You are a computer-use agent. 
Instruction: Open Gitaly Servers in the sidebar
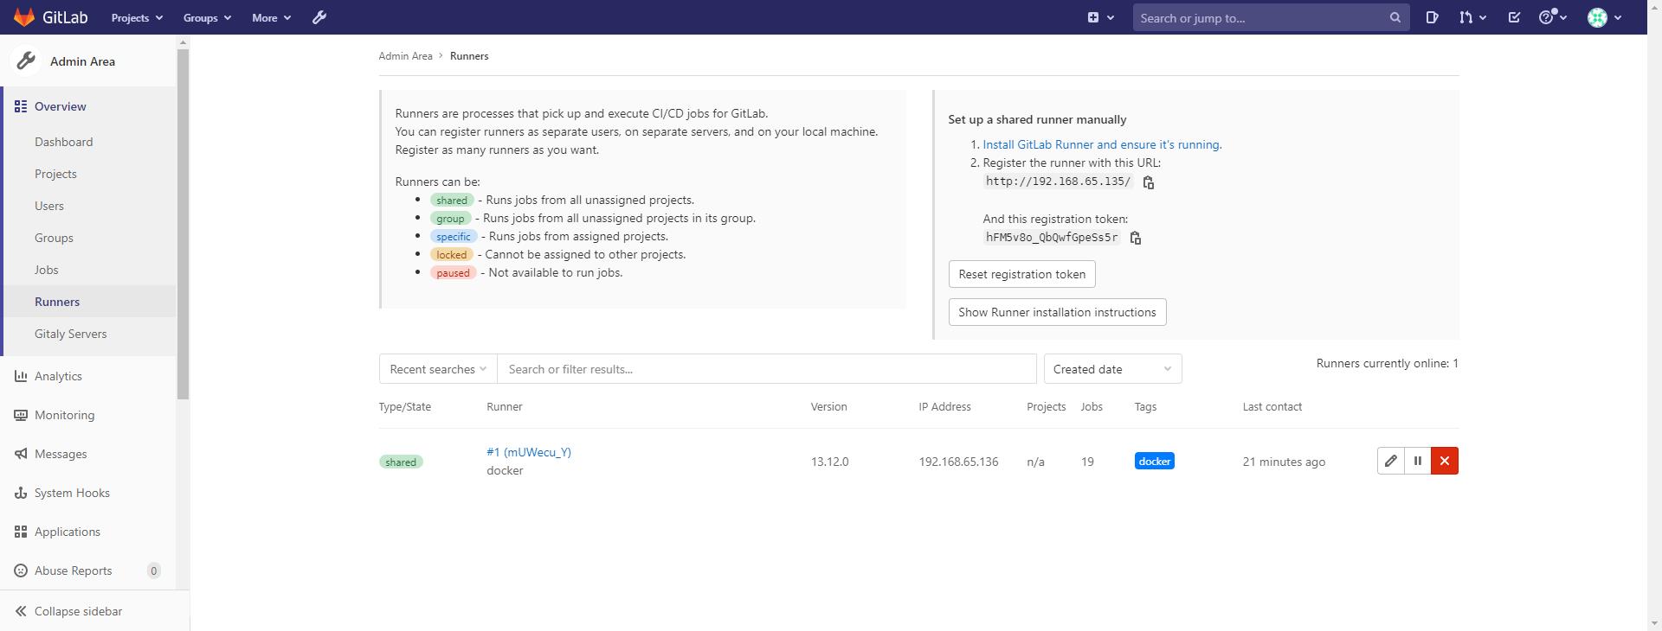click(71, 334)
